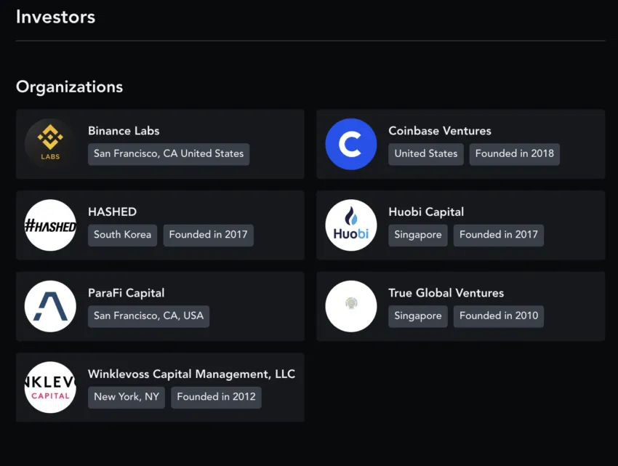Click the 'South Korea' location tag

tap(122, 235)
